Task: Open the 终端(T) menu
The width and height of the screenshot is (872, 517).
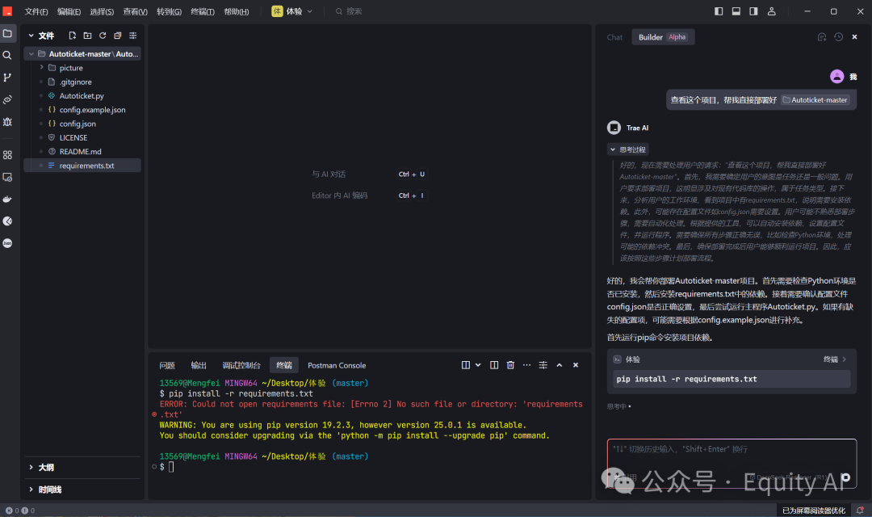Action: click(x=202, y=12)
